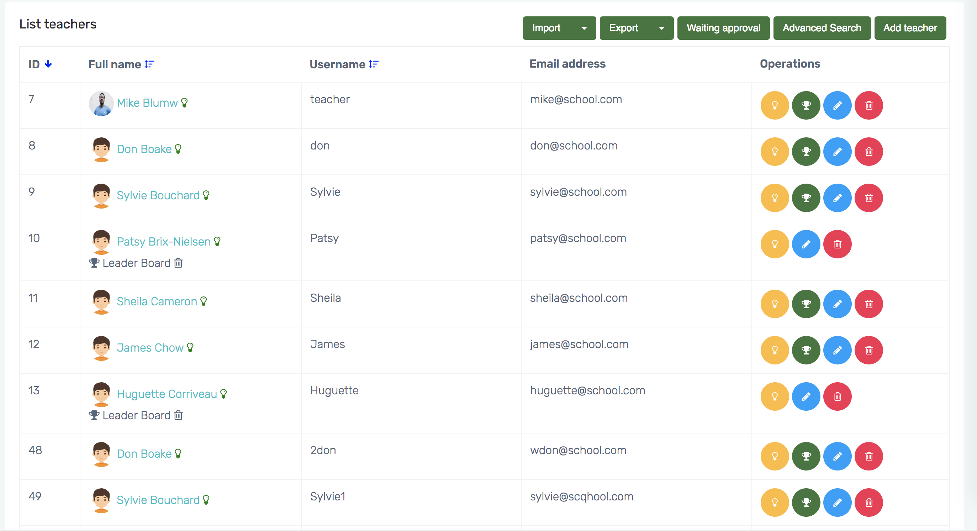Click Add teacher button
This screenshot has height=531, width=977.
tap(909, 28)
